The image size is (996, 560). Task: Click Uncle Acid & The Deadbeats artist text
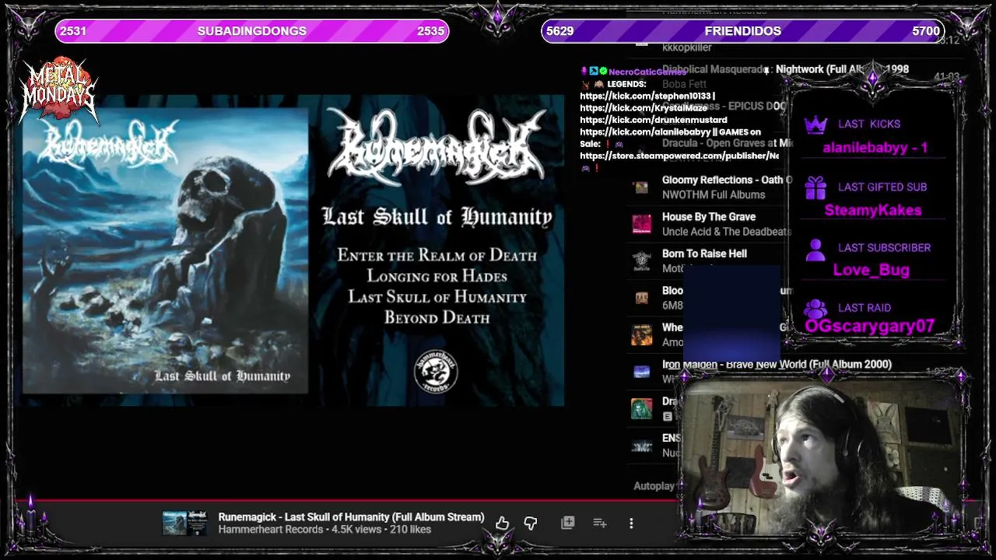click(x=727, y=232)
